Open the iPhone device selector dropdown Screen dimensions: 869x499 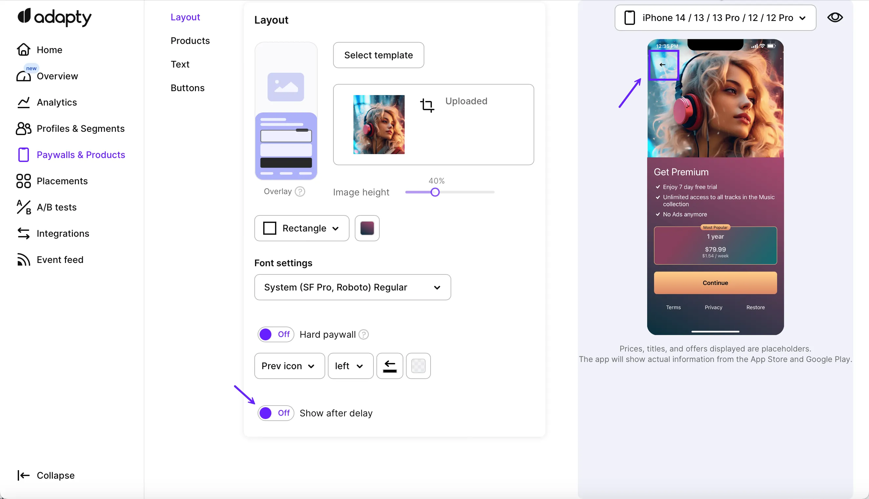715,18
